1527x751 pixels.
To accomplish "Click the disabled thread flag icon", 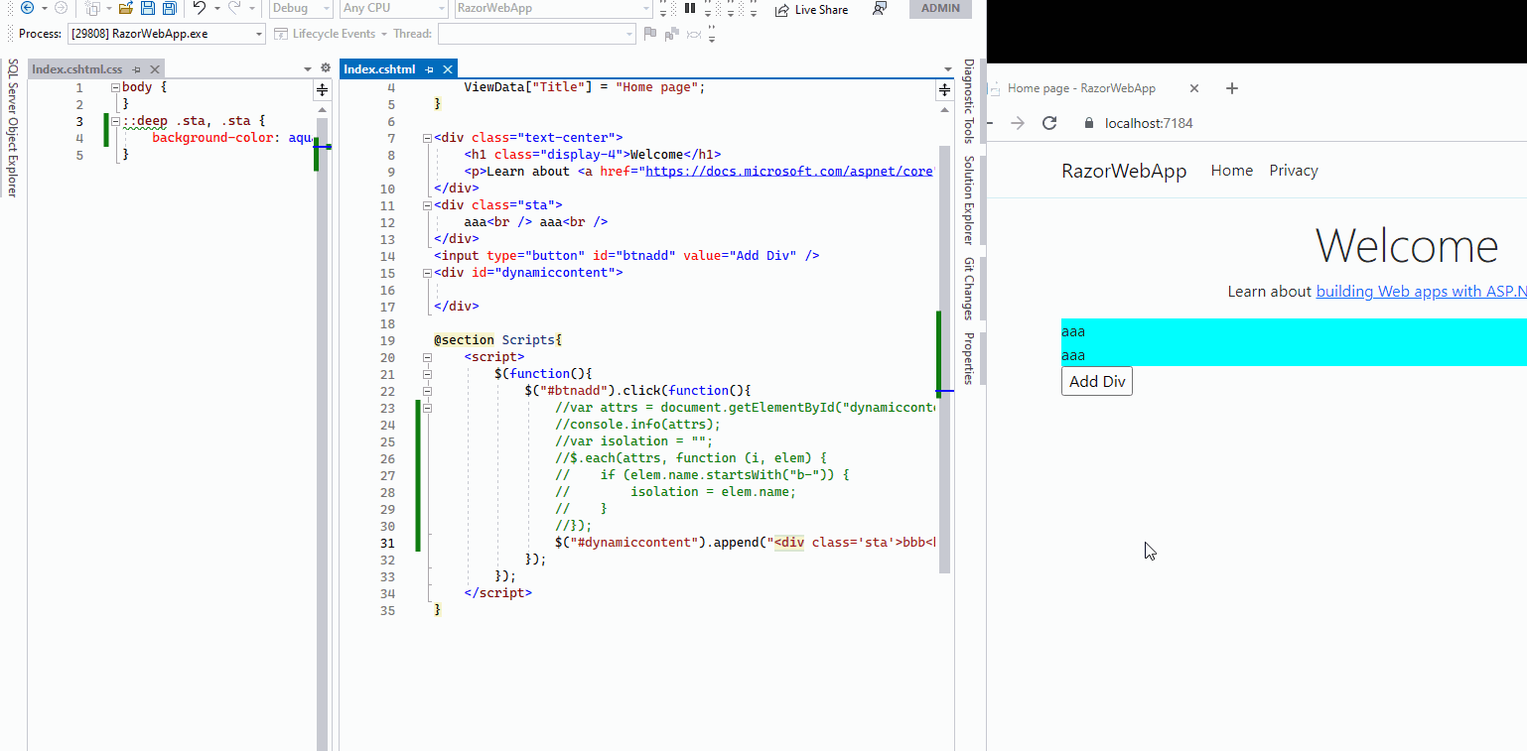I will (650, 34).
